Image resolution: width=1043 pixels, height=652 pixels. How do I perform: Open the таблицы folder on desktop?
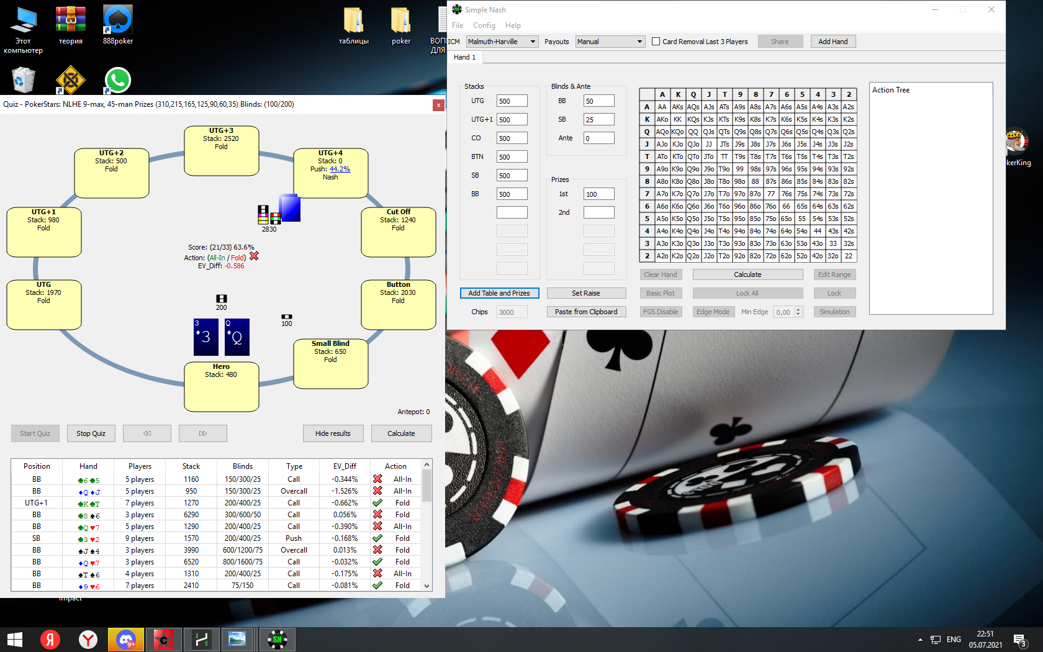tap(353, 25)
